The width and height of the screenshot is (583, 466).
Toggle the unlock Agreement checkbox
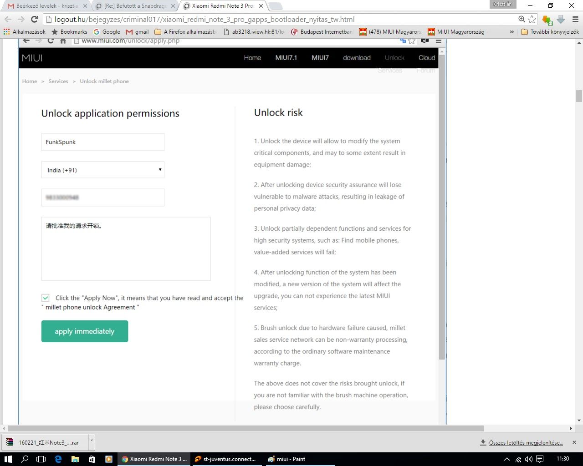[x=46, y=298]
